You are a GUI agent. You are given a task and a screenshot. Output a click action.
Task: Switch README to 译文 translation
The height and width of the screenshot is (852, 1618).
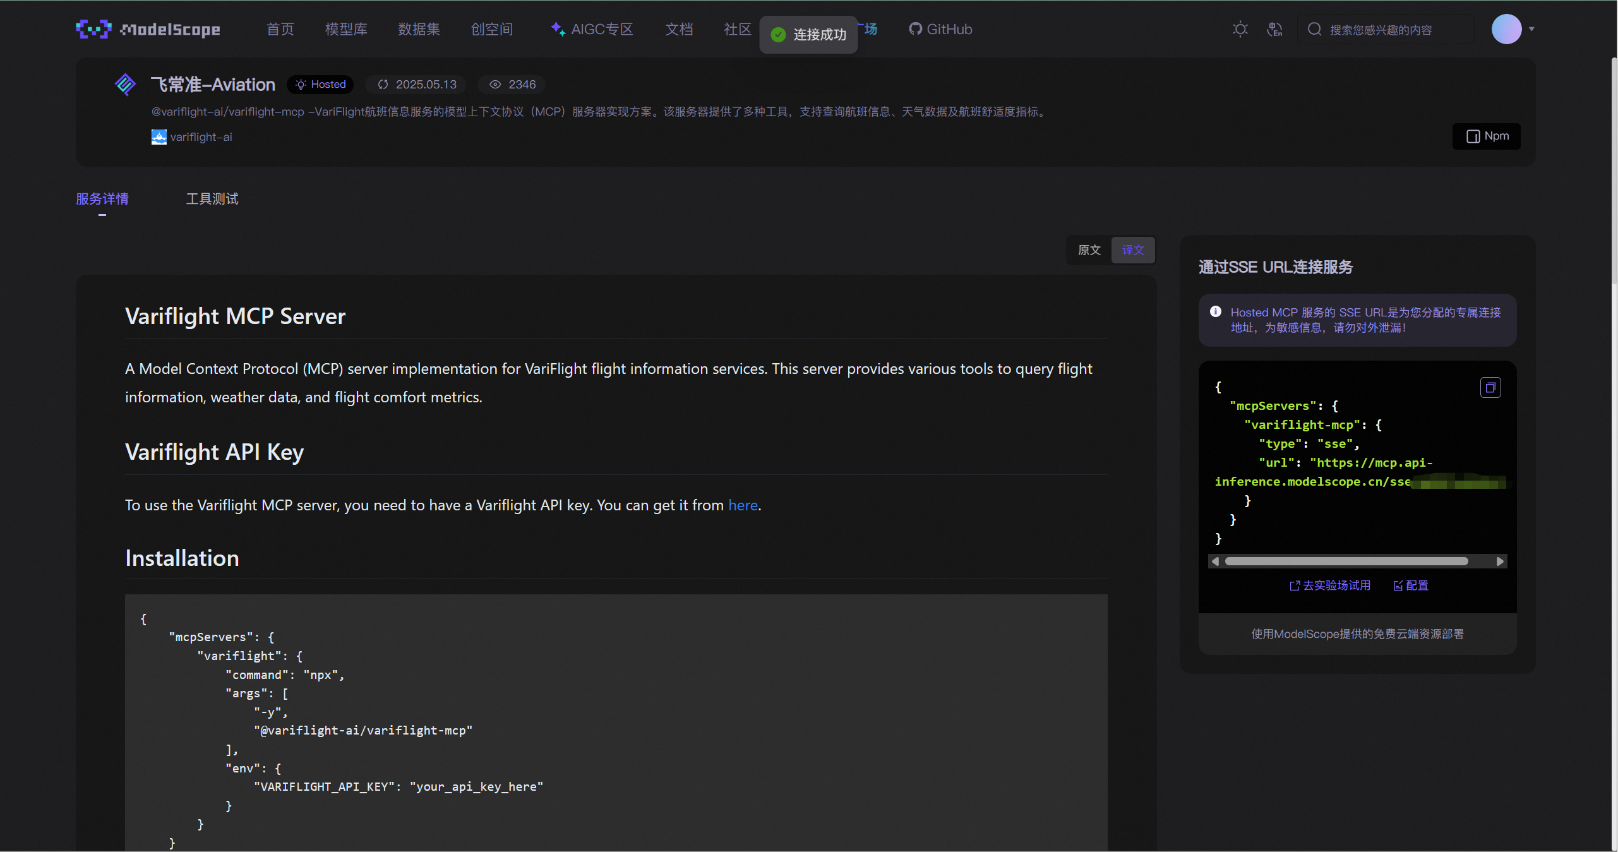coord(1133,250)
